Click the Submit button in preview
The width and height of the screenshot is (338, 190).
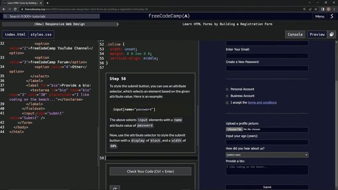coord(267,187)
